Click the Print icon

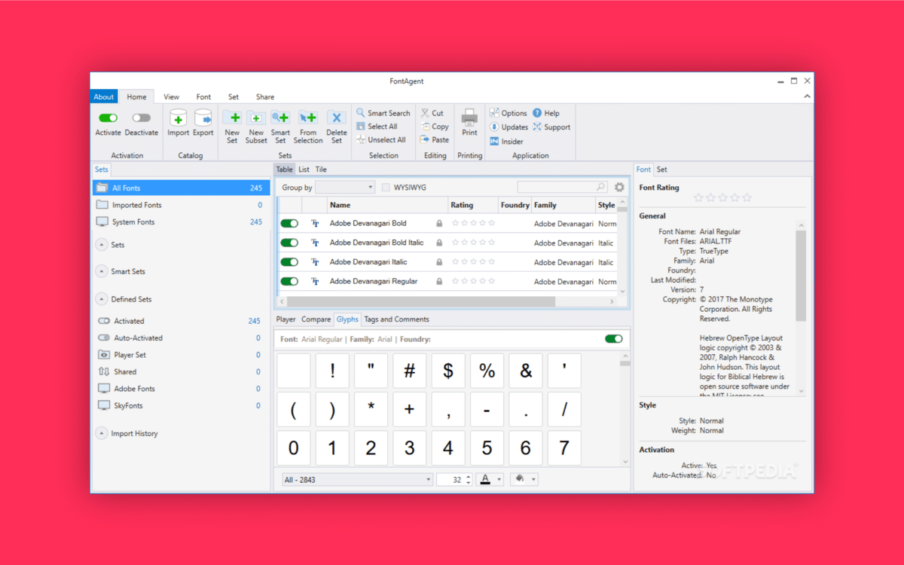(469, 117)
